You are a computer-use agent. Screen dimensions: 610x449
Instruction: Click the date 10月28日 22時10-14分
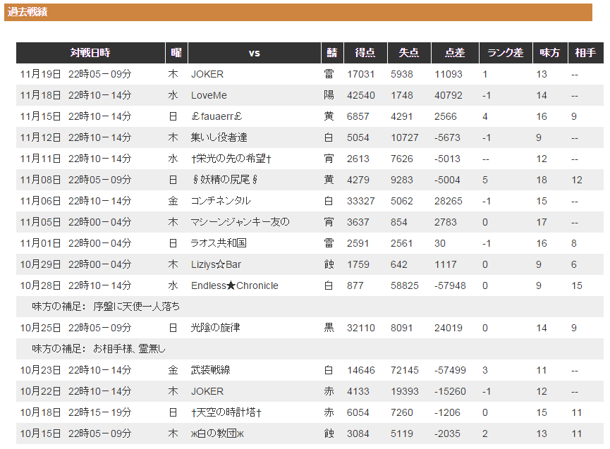[76, 285]
